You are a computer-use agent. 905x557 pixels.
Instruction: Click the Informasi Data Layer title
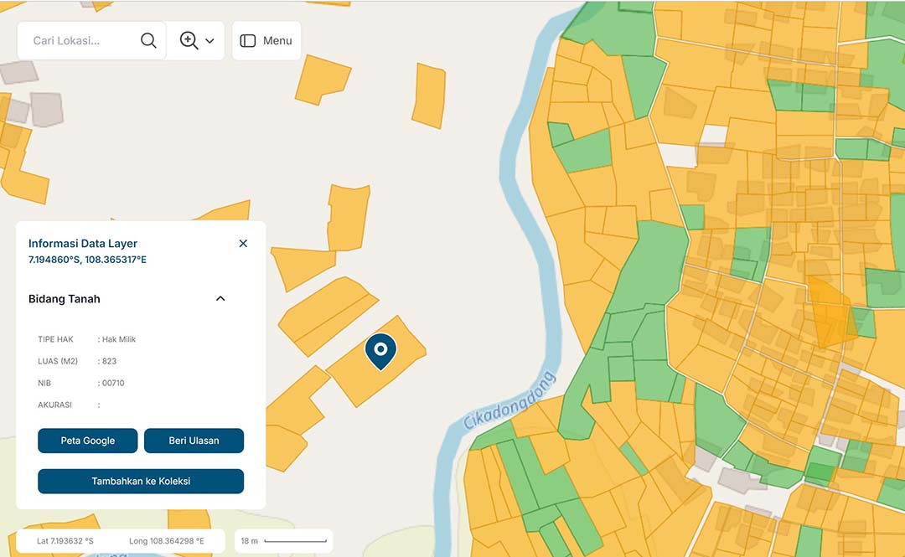83,244
